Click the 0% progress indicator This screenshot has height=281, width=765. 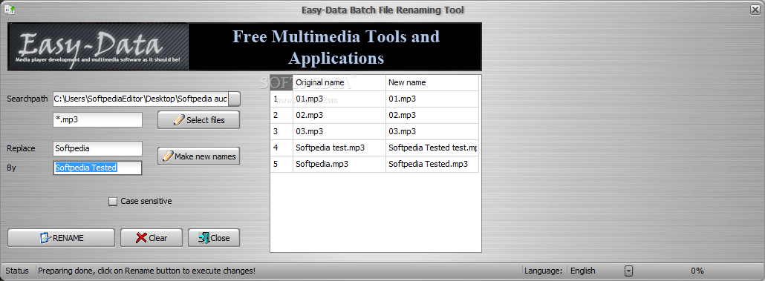pyautogui.click(x=697, y=271)
